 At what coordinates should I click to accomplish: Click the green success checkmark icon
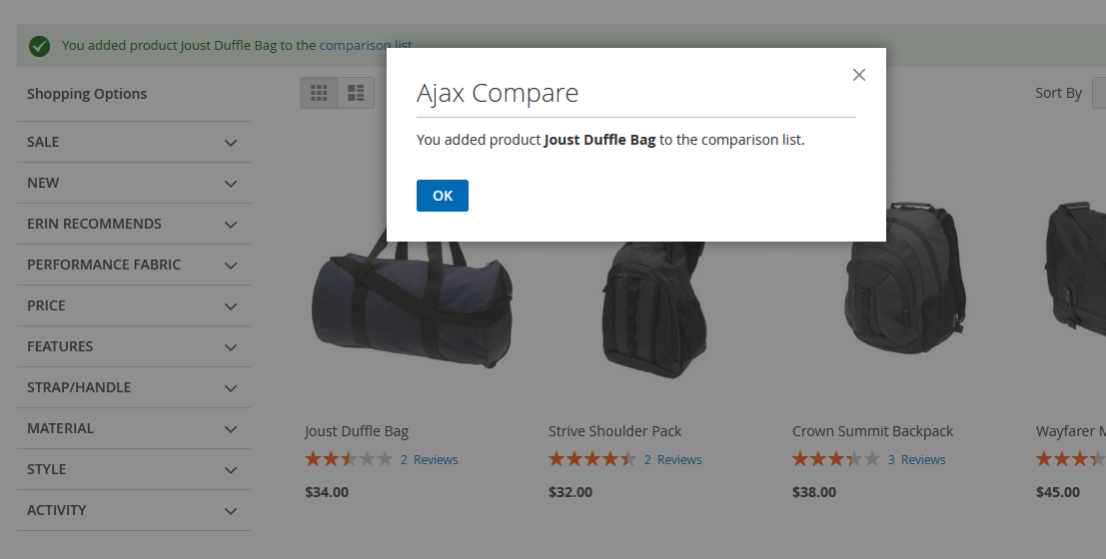[40, 45]
